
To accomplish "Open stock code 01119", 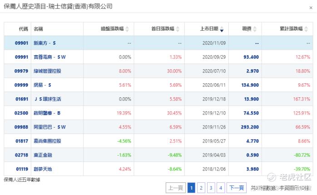I will point(22,169).
